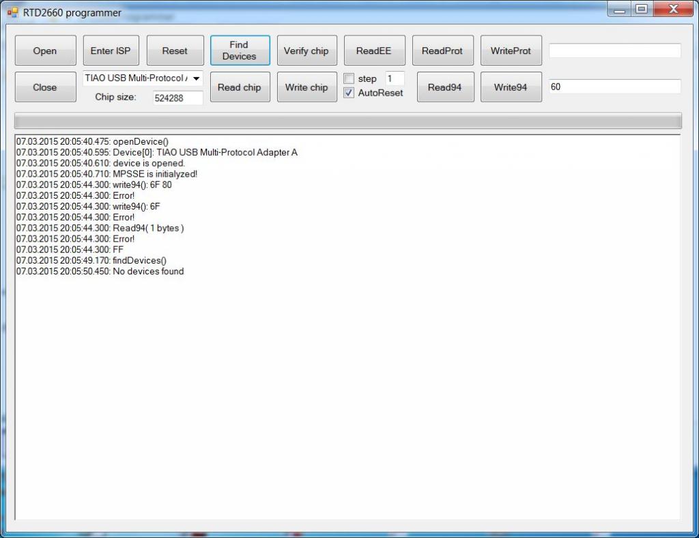The height and width of the screenshot is (538, 699).
Task: Focus the step count field
Action: click(x=395, y=79)
